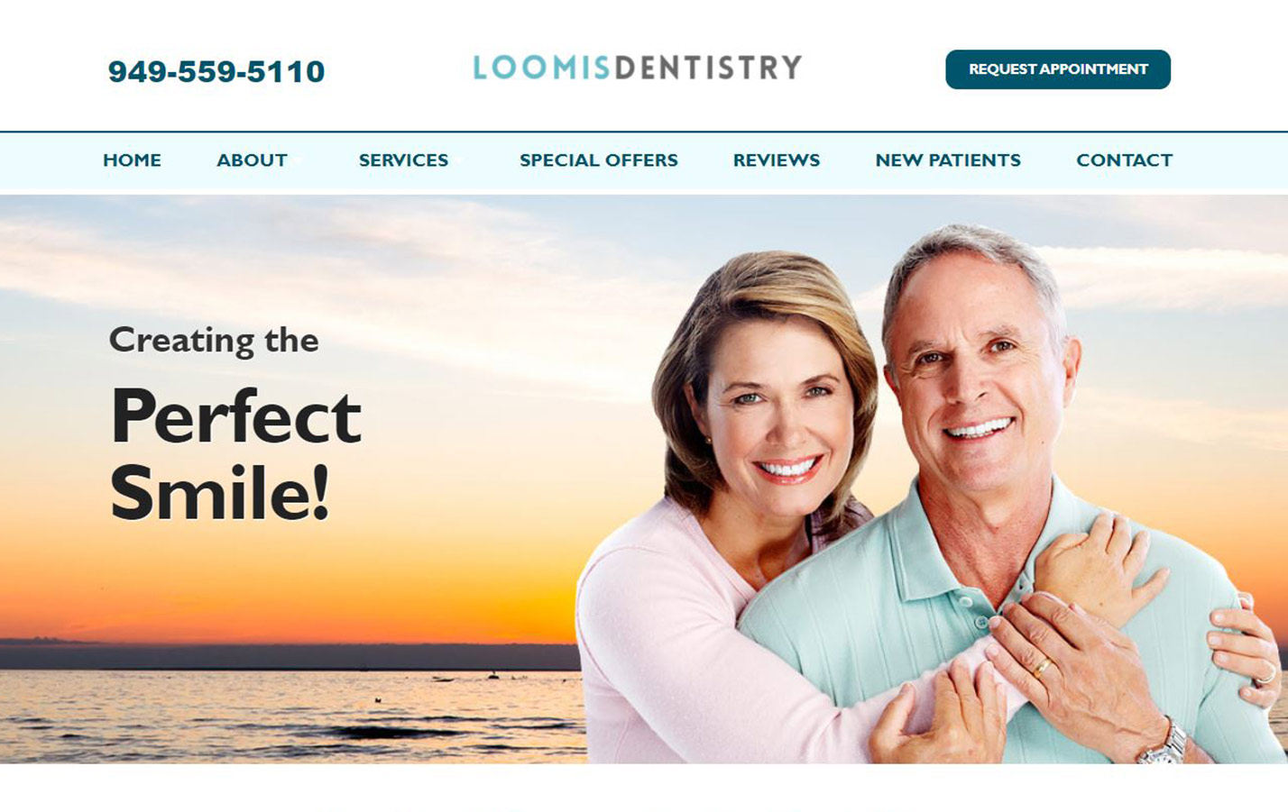Open the Home menu item
The image size is (1288, 812).
click(x=132, y=160)
